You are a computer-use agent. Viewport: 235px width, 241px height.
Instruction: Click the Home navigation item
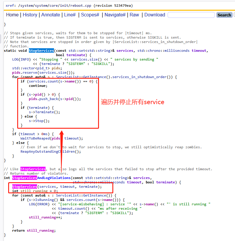coord(12,15)
